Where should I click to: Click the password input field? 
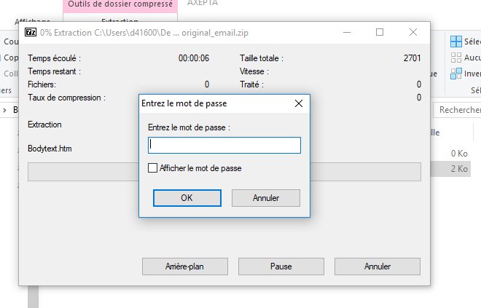(x=224, y=146)
